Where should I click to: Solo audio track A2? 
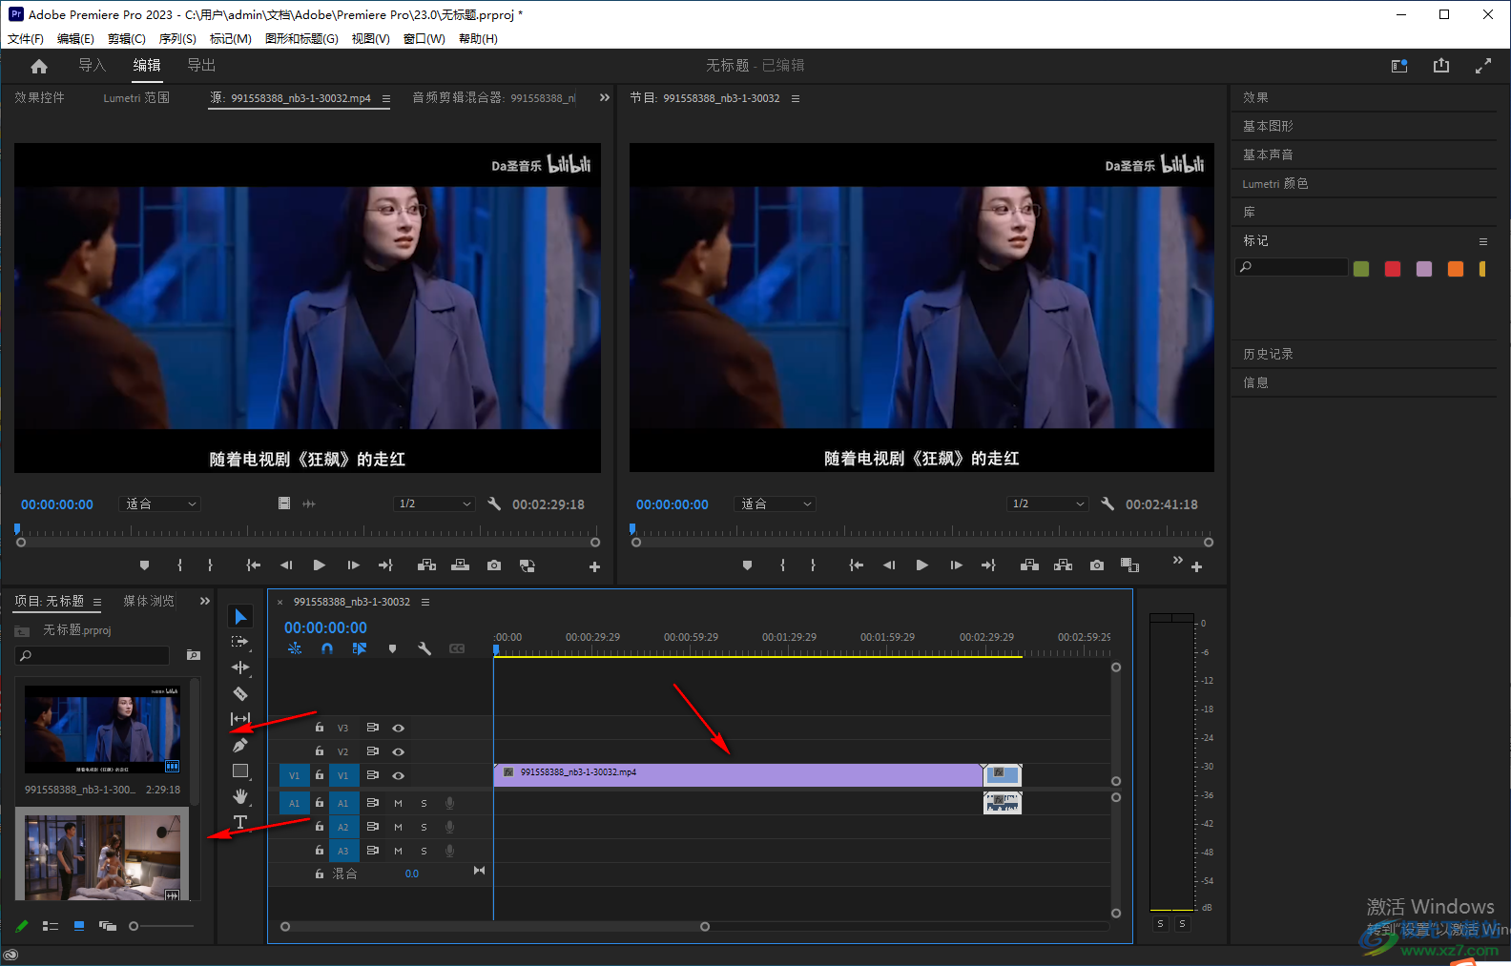424,827
